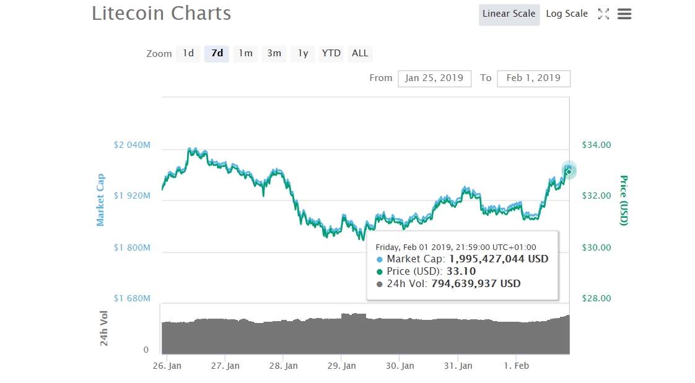
Task: Switch chart to Log Scale
Action: click(567, 14)
